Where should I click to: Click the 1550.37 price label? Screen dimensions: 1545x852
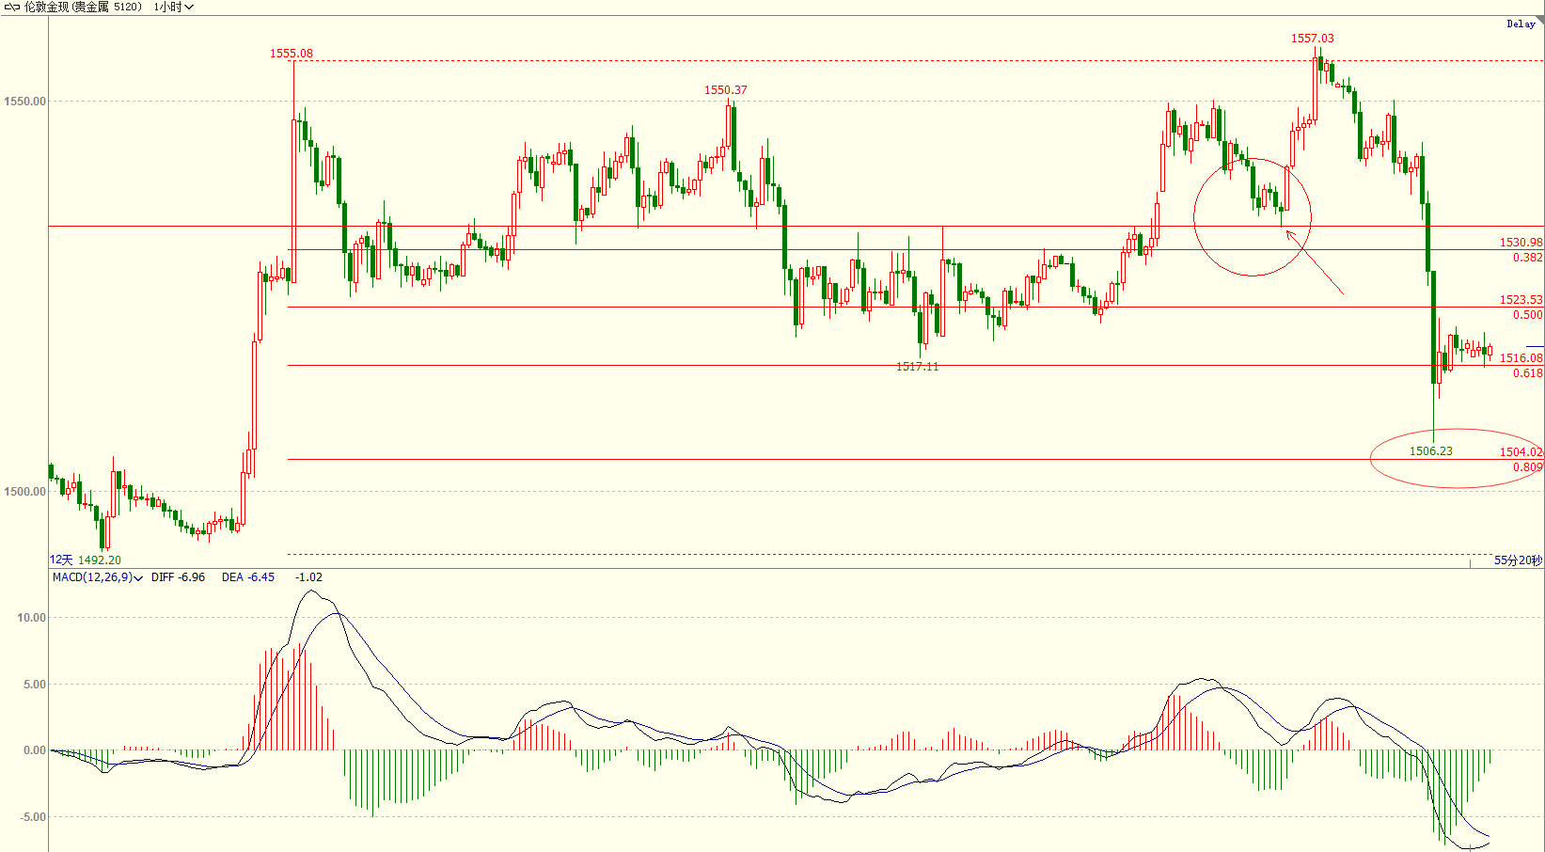click(726, 90)
